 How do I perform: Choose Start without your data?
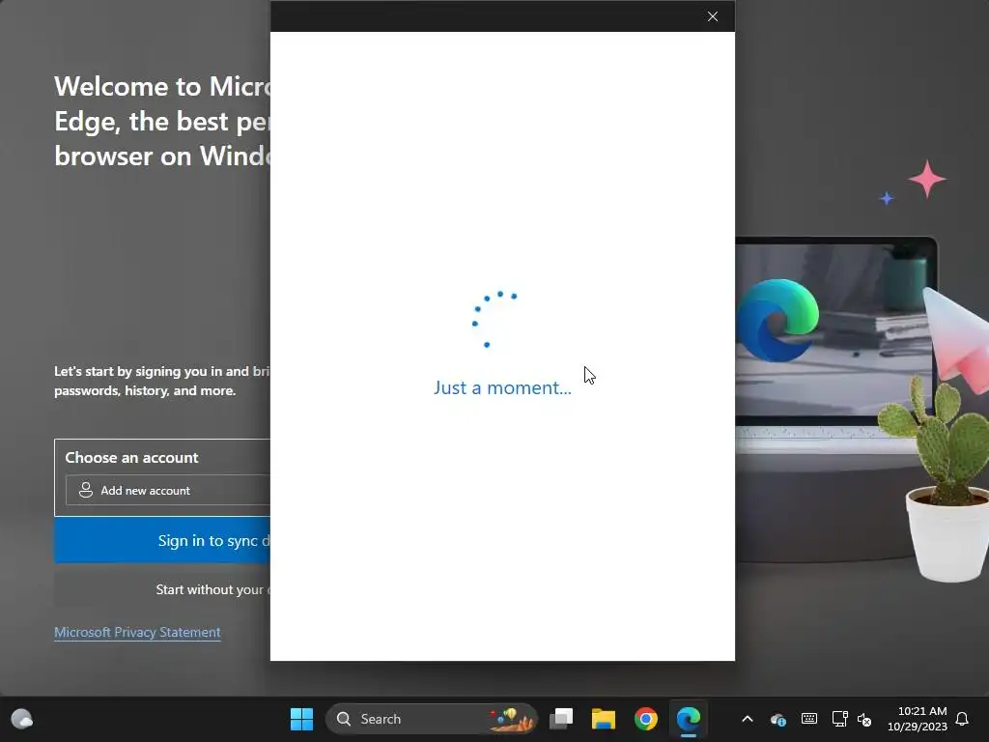click(x=162, y=589)
